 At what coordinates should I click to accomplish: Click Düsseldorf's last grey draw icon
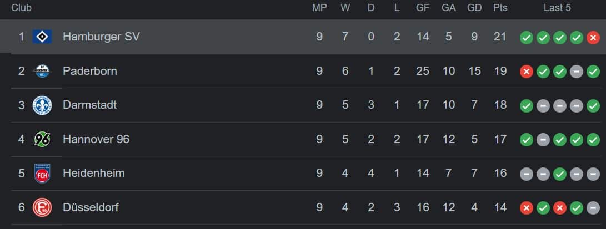pyautogui.click(x=593, y=208)
